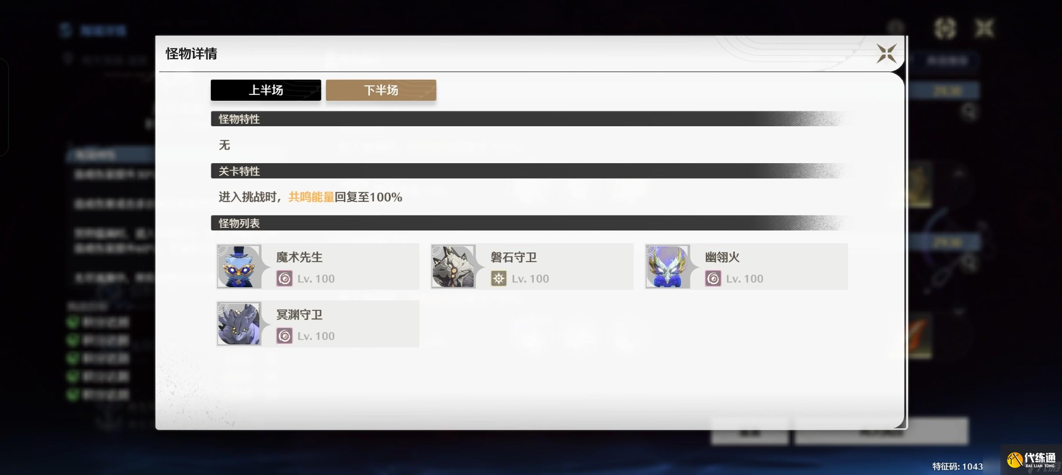Open the 冥渊守卫 monster portrait
This screenshot has height=475, width=1062.
click(x=239, y=324)
